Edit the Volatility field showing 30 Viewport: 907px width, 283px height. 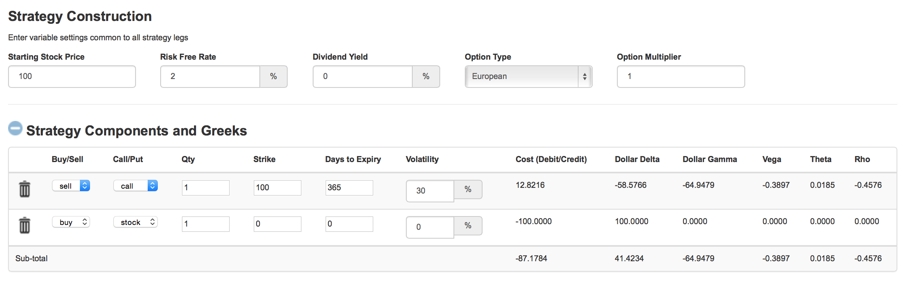(430, 191)
